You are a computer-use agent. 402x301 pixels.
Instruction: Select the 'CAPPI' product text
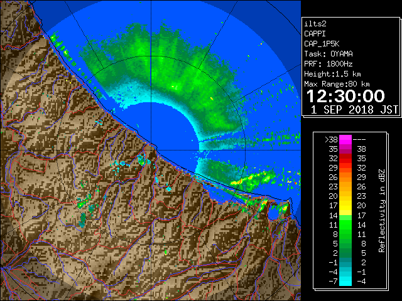coord(315,34)
